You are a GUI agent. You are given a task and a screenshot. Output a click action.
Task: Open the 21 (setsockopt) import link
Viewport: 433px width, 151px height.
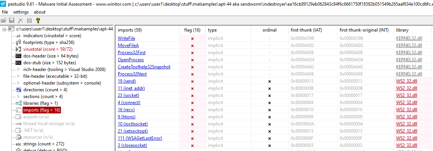coord(132,131)
